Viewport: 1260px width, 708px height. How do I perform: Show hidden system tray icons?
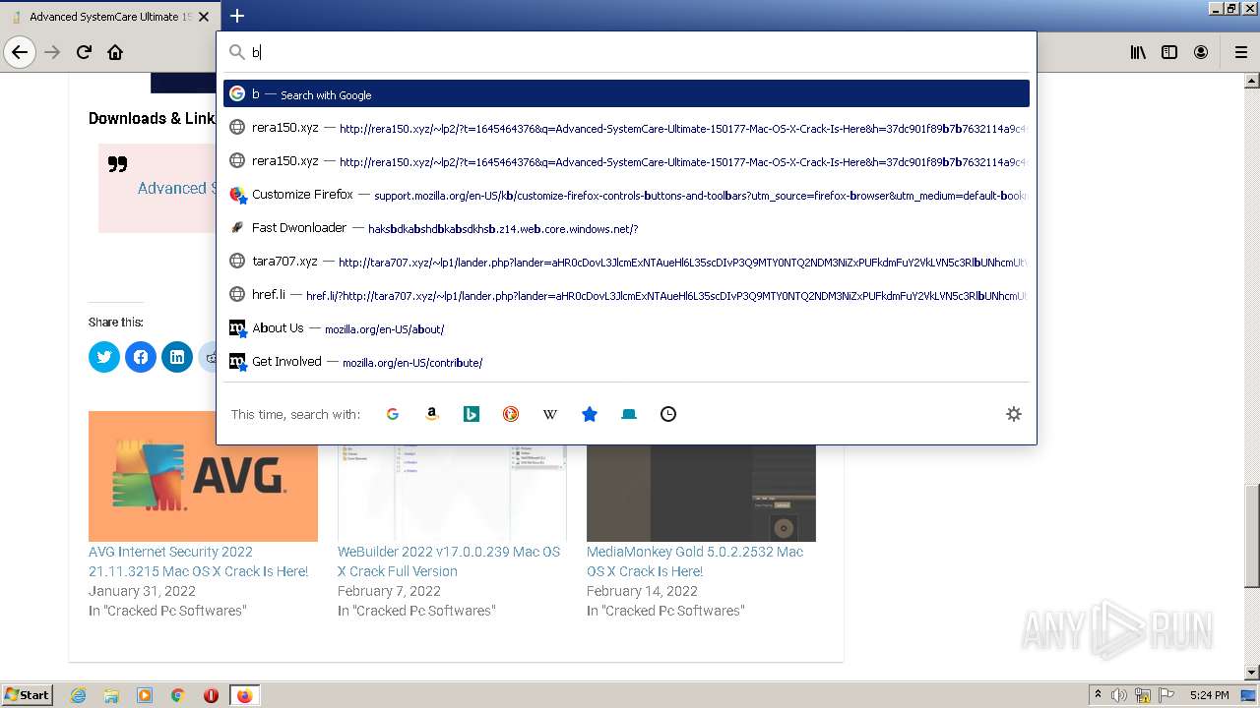pos(1098,695)
